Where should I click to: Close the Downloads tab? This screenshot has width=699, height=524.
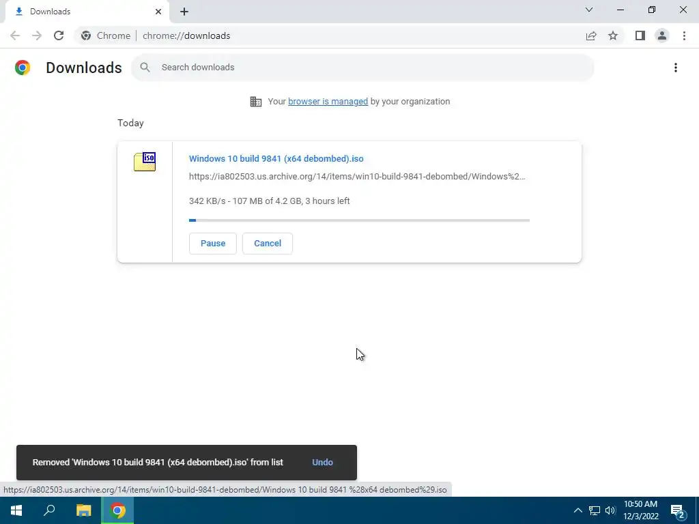click(x=158, y=12)
